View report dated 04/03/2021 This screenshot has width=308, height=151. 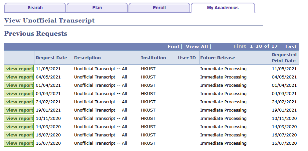coord(19,94)
